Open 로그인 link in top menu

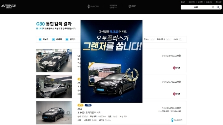pyautogui.click(x=183, y=2)
